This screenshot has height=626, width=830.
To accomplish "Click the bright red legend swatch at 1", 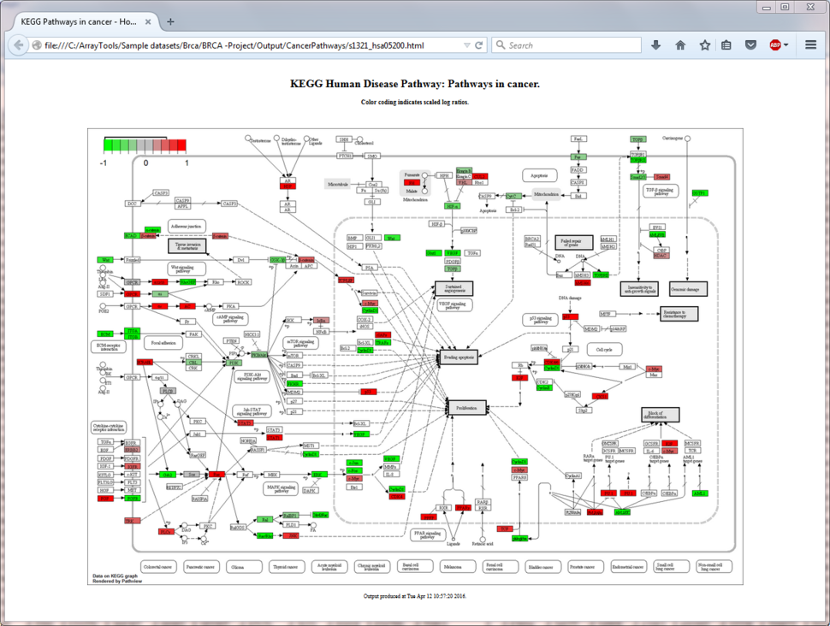I will point(181,146).
